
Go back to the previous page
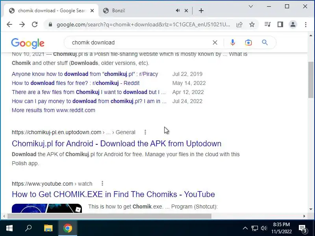pos(9,24)
